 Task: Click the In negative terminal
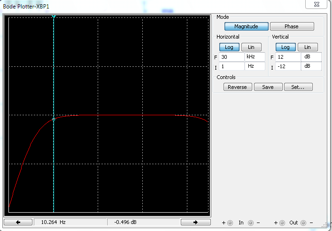(x=251, y=223)
